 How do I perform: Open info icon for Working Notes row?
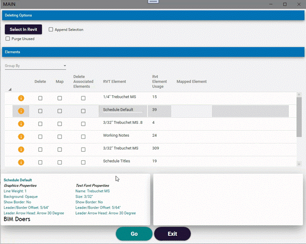(x=21, y=137)
